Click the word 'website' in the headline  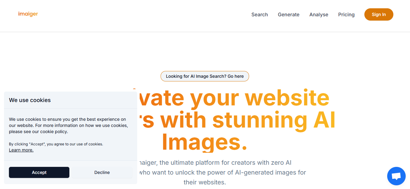click(x=287, y=97)
